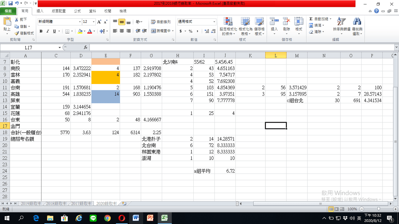This screenshot has width=399, height=224.
Task: Toggle top vertical alignment
Action: [115, 22]
